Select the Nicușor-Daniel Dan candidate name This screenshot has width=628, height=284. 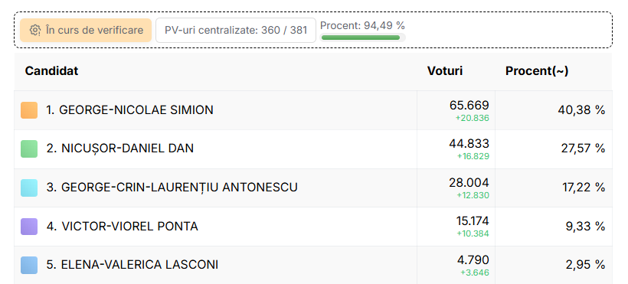[119, 149]
